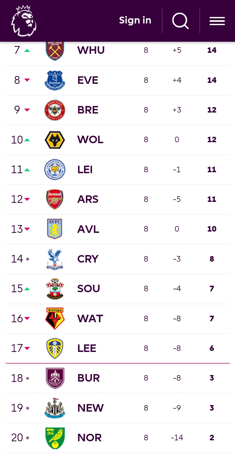Click the BUR team abbreviation
Screen dimensions: 235x454
coord(88,378)
